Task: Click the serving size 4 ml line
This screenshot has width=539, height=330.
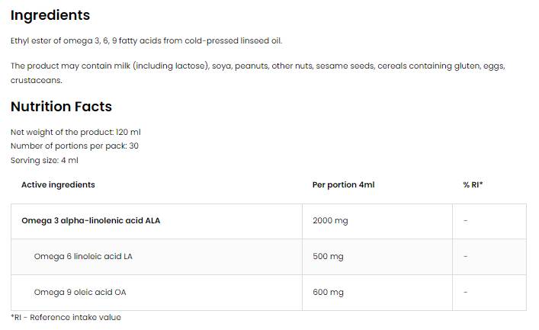Action: pyautogui.click(x=44, y=160)
